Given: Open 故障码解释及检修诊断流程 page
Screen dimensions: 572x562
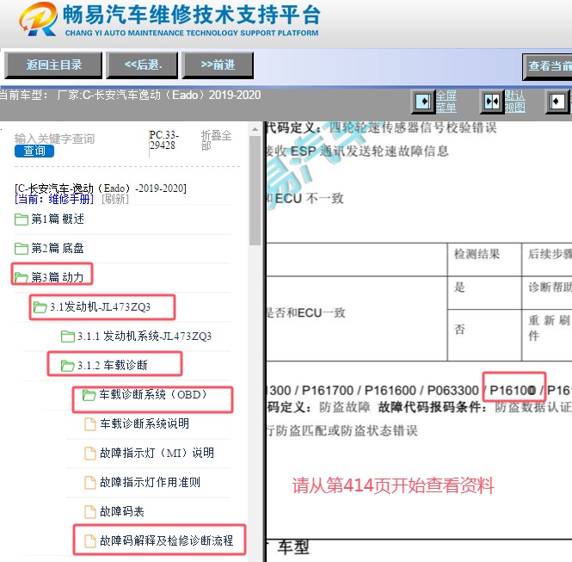Looking at the screenshot, I should tap(166, 540).
